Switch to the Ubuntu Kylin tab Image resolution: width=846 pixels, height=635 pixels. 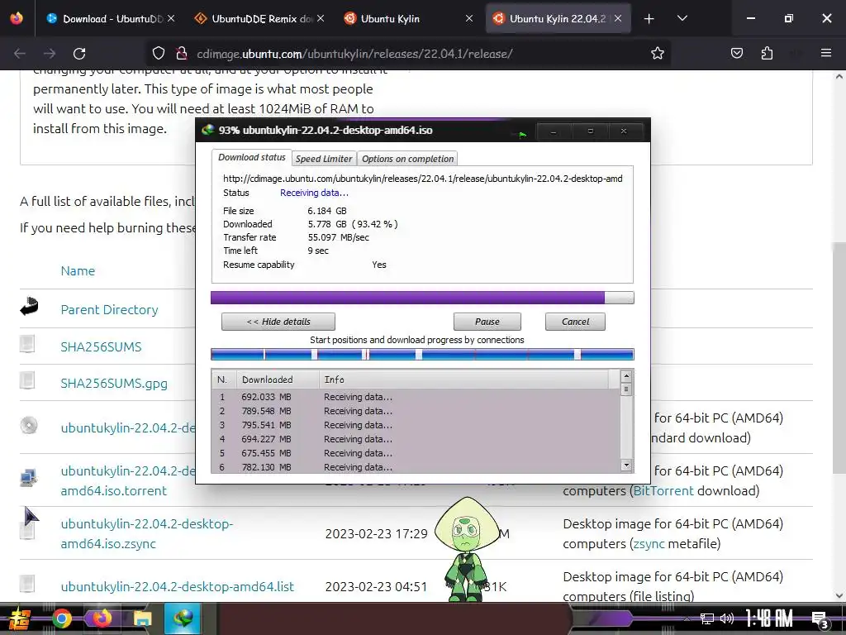click(408, 18)
